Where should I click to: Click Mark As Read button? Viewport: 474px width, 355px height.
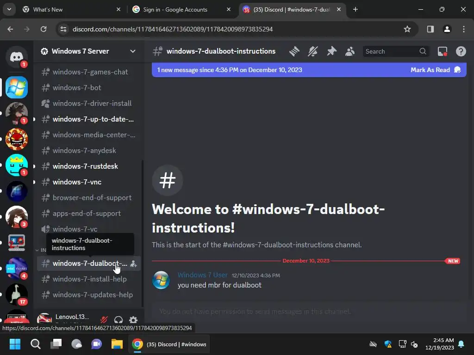click(435, 70)
